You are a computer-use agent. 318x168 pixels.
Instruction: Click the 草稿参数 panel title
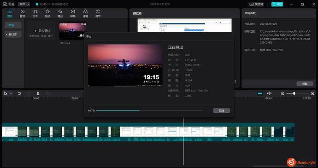click(250, 13)
